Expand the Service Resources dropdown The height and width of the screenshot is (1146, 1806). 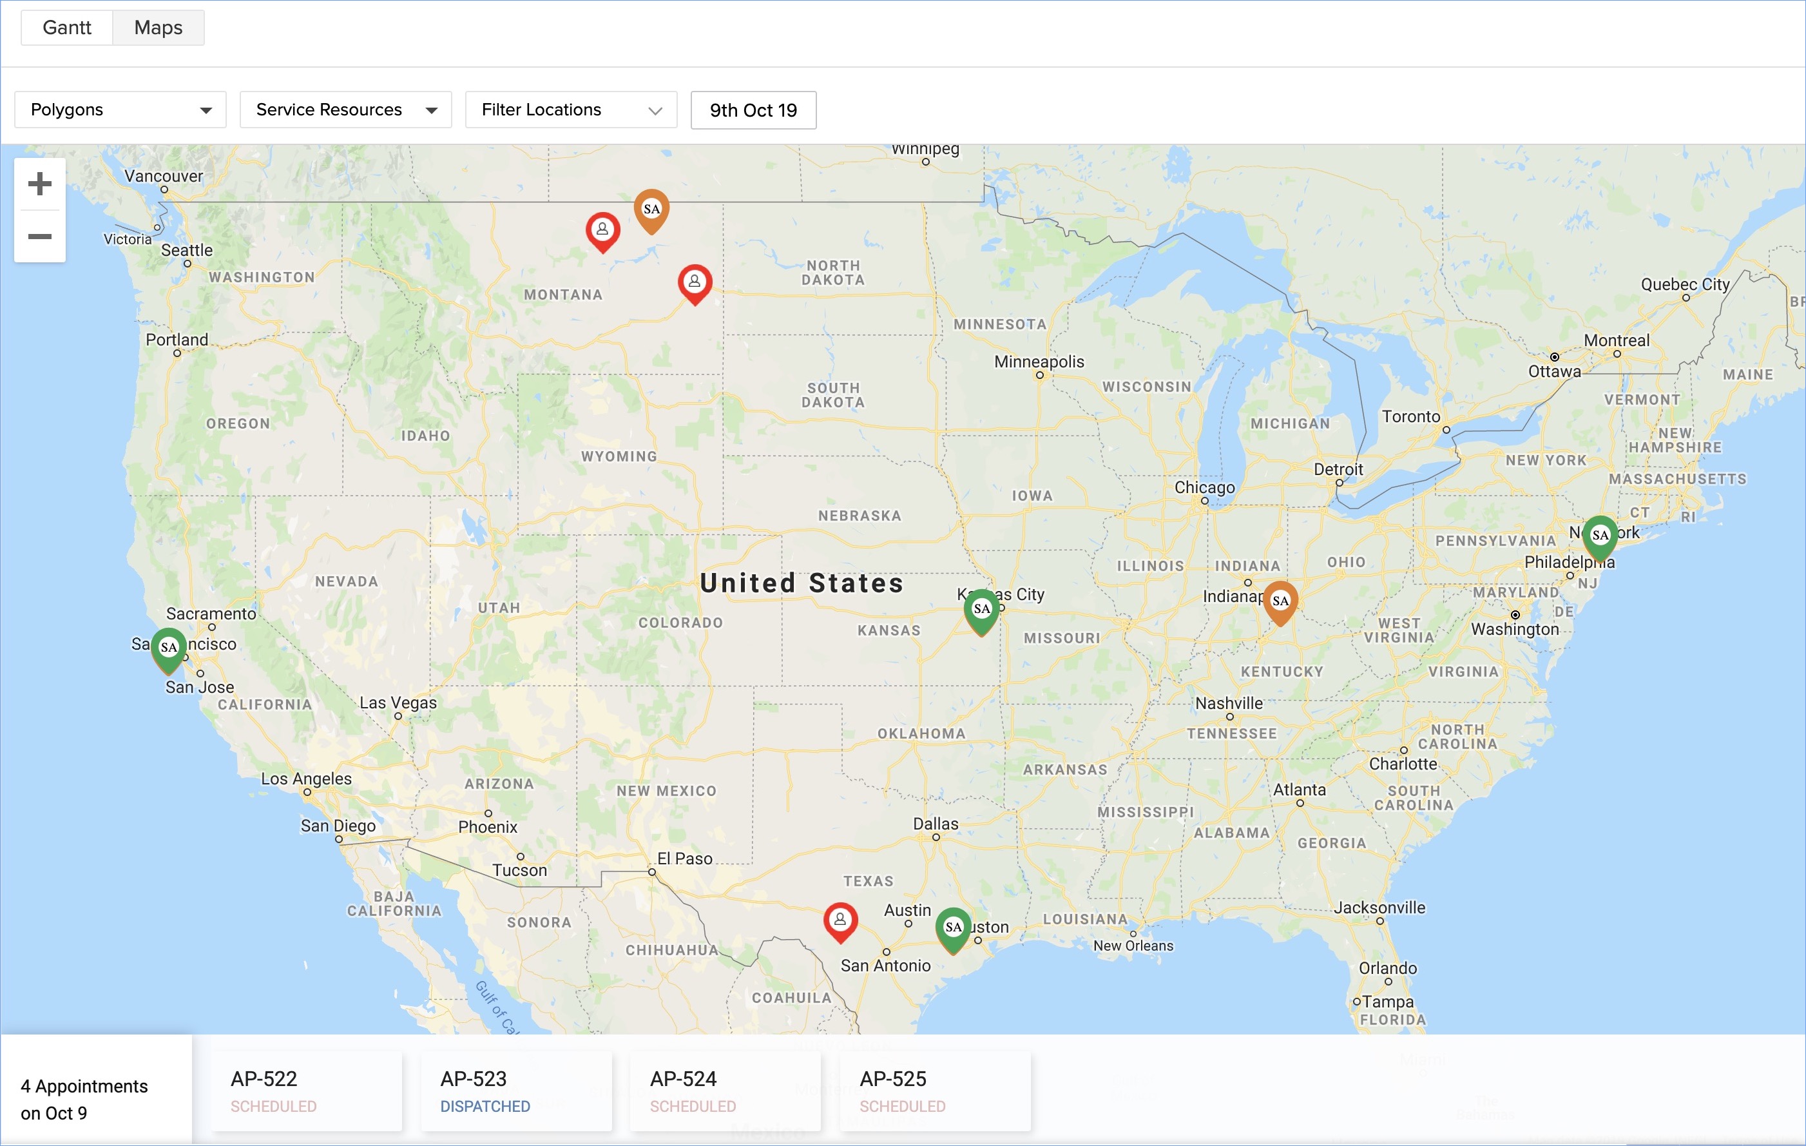click(x=346, y=110)
